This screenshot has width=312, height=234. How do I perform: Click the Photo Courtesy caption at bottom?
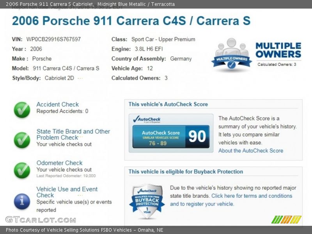click(x=84, y=230)
